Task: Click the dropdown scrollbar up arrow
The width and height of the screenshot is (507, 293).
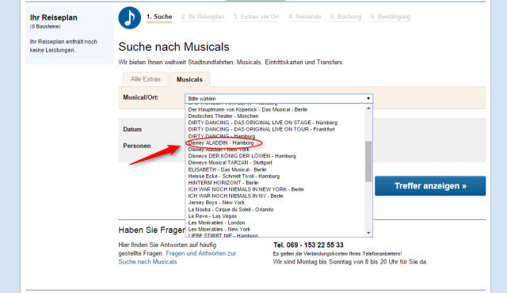Action: [368, 108]
